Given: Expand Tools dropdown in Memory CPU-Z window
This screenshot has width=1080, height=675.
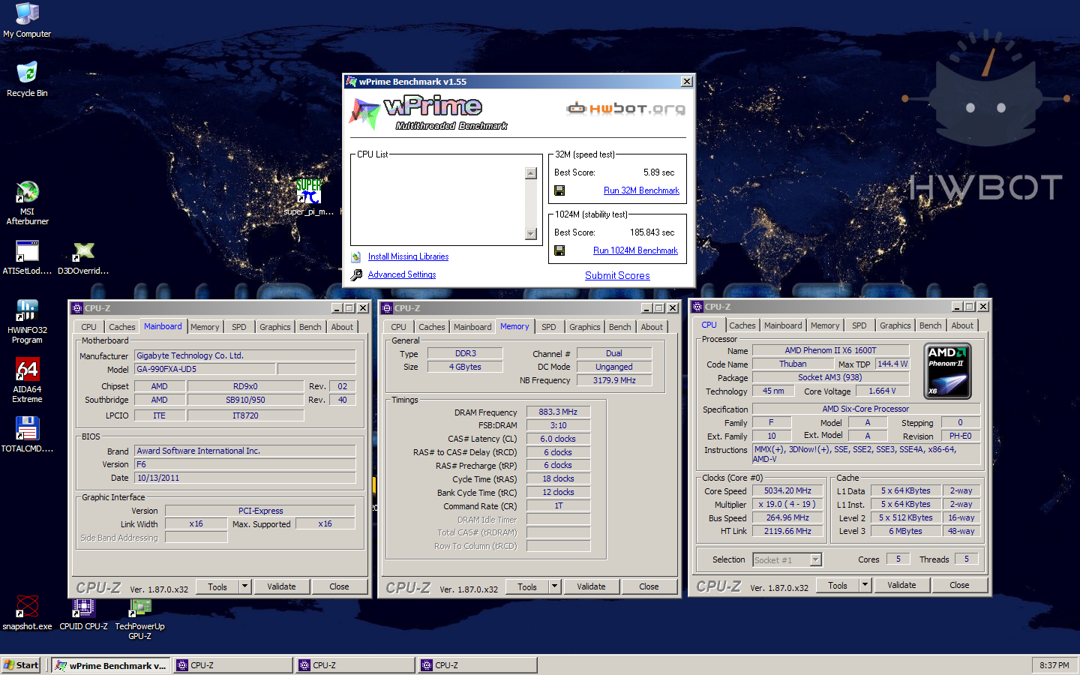Looking at the screenshot, I should click(x=554, y=586).
